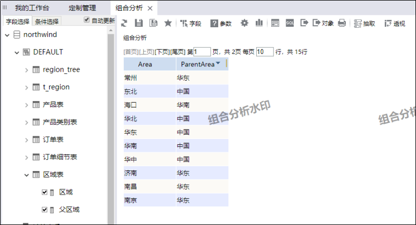
Task: Open the 字段 field settings
Action: (x=190, y=24)
